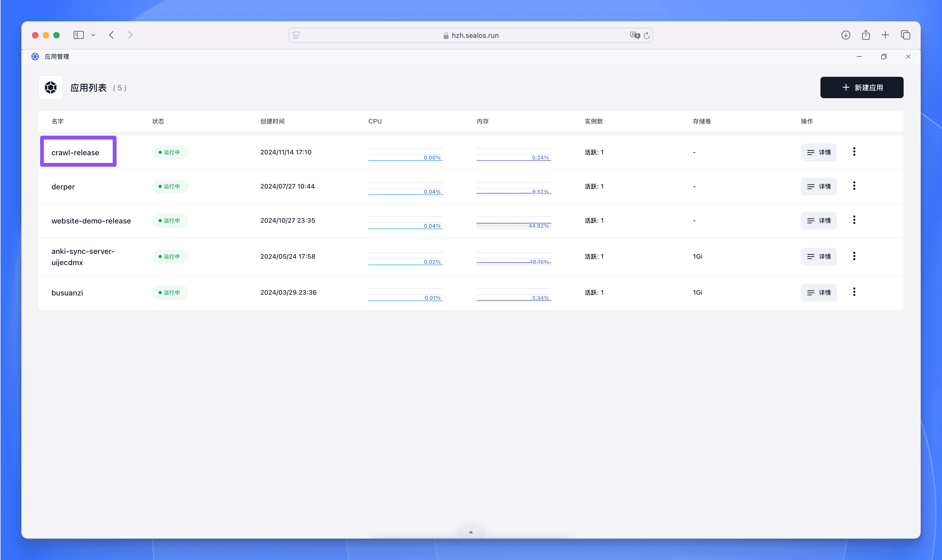The height and width of the screenshot is (560, 942).
Task: Close the 应用管理 app window
Action: [x=908, y=57]
